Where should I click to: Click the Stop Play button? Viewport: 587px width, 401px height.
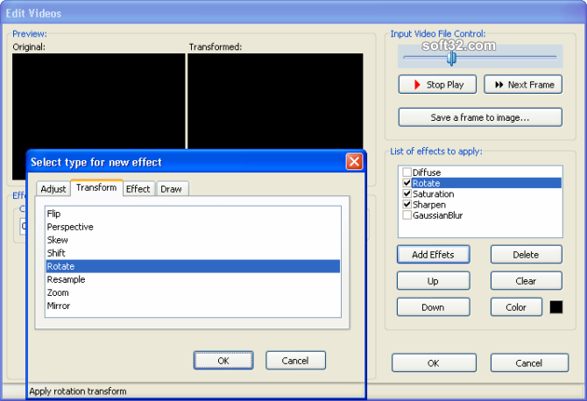pos(438,85)
